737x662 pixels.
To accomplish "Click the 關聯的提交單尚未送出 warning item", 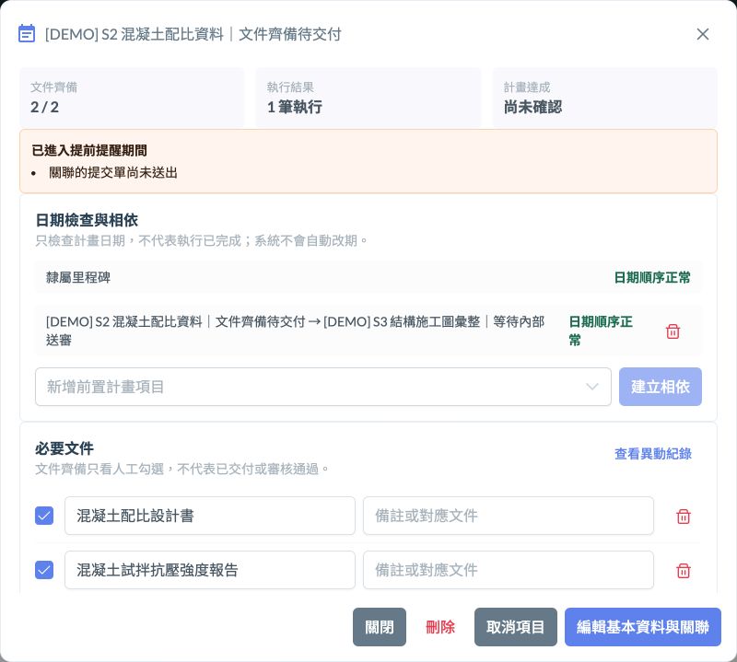I will [x=112, y=173].
